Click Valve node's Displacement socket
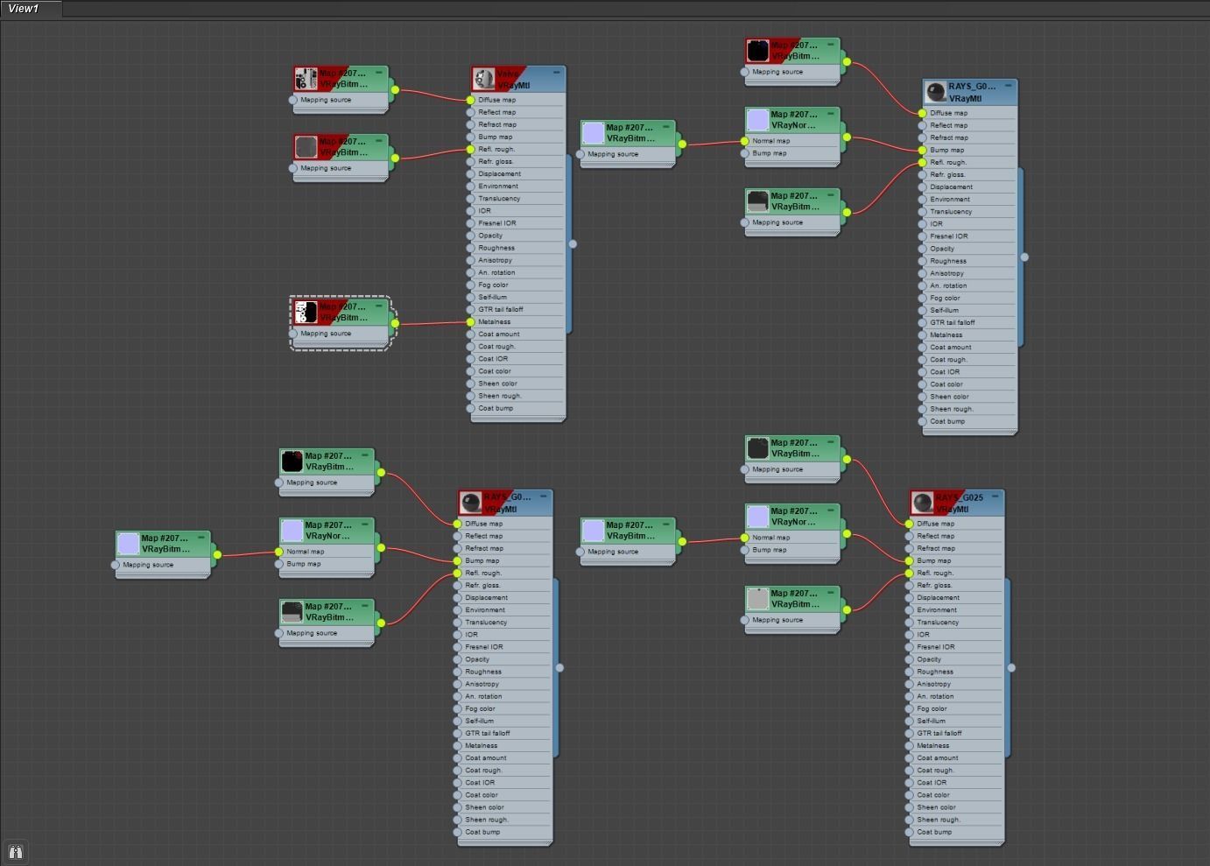The height and width of the screenshot is (866, 1210). click(x=470, y=173)
